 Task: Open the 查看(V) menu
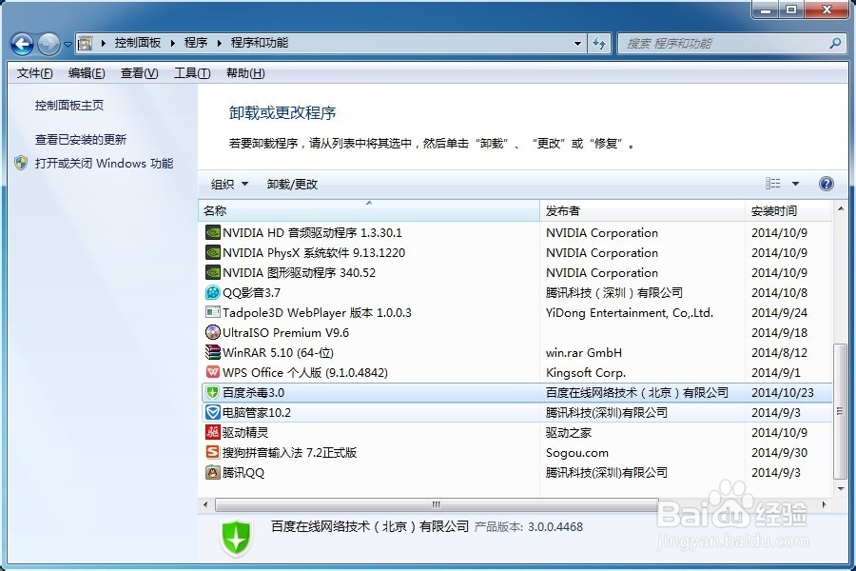pos(139,73)
